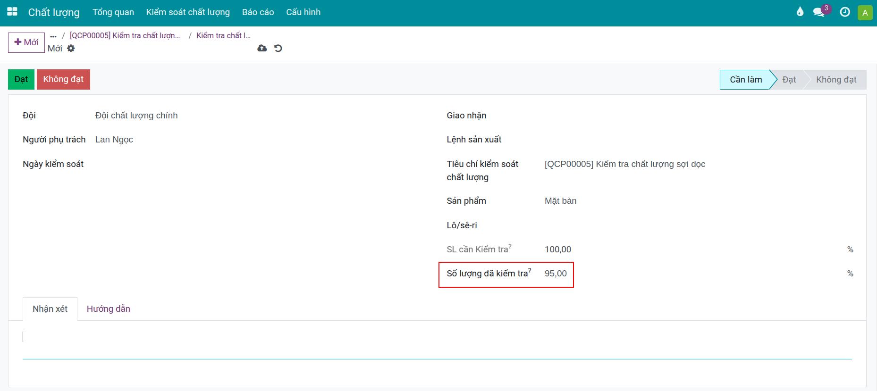Save record manually with cloud upload icon
Image resolution: width=877 pixels, height=391 pixels.
pyautogui.click(x=262, y=48)
